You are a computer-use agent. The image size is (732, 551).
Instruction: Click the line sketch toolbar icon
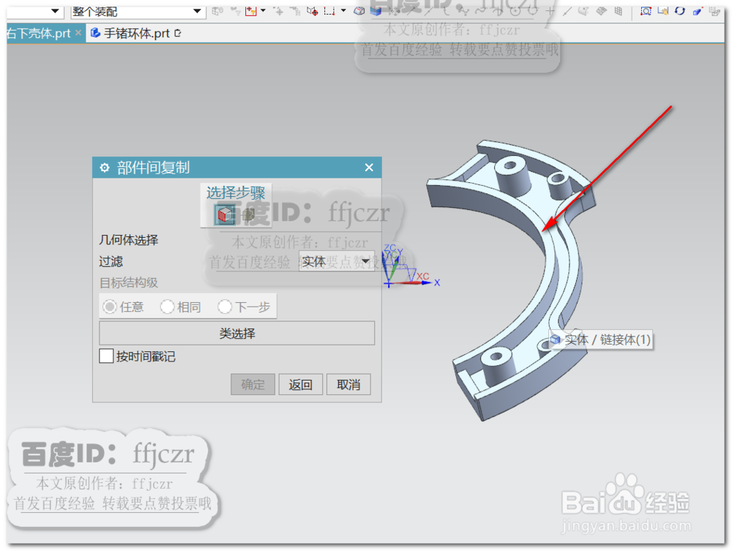(x=566, y=11)
